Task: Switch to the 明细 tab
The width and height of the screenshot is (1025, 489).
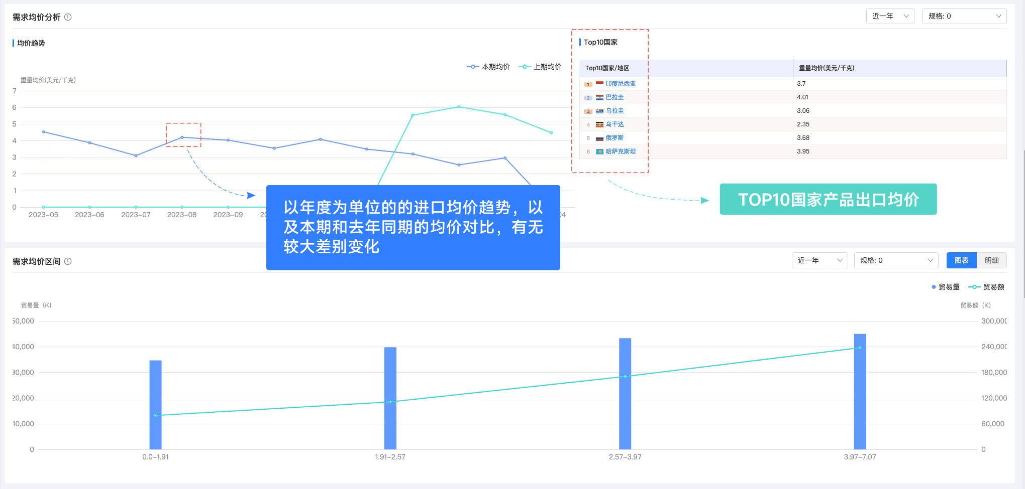Action: (x=991, y=260)
